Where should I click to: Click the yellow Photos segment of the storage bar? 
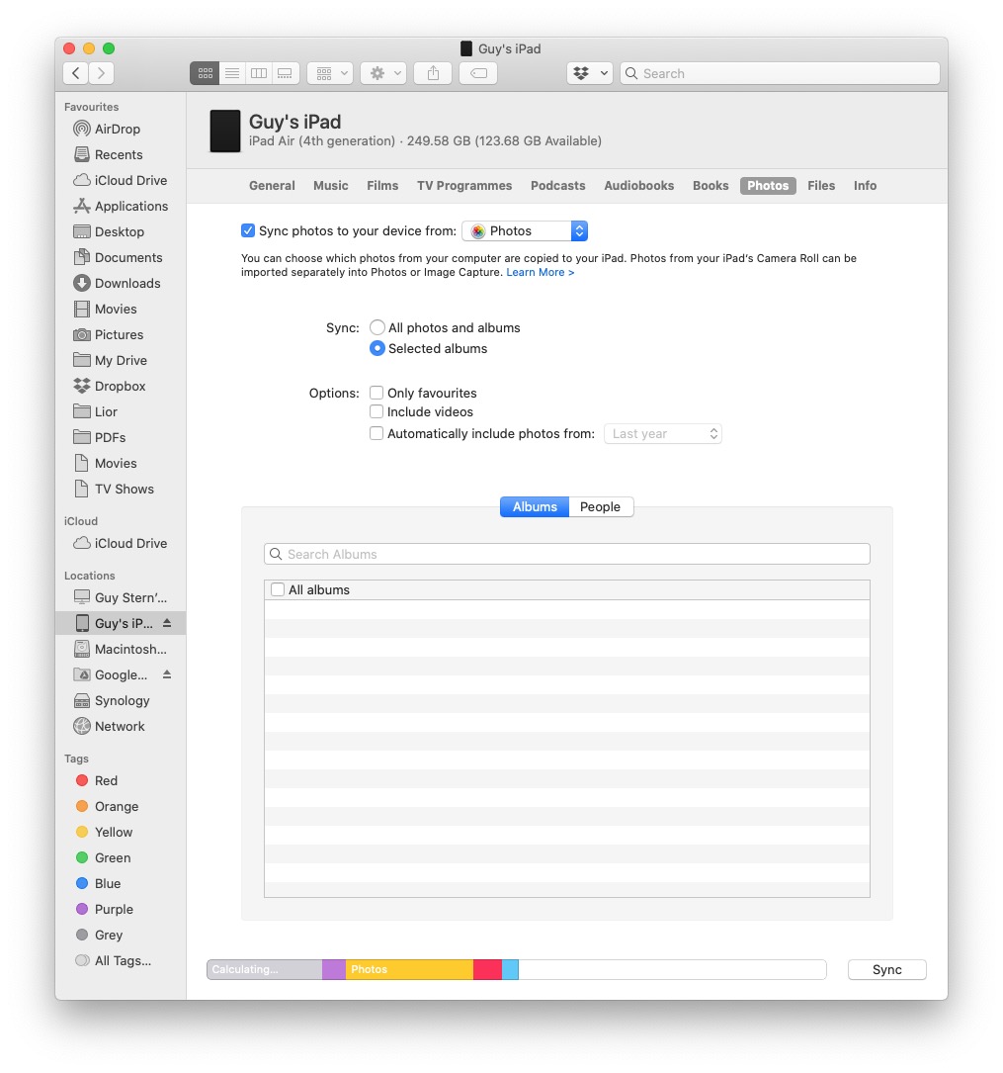click(x=410, y=969)
